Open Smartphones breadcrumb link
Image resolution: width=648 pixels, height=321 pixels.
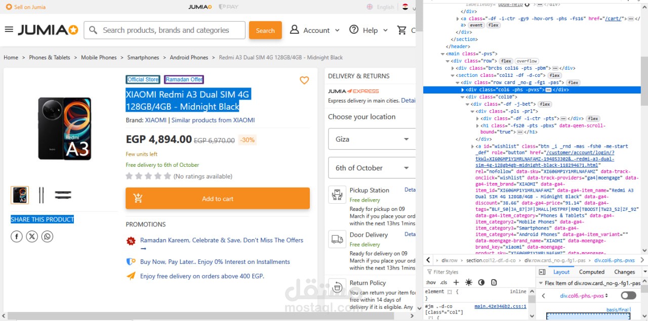point(143,58)
